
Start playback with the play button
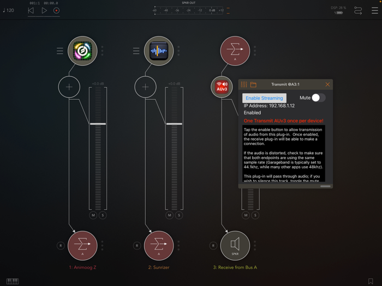pos(44,10)
